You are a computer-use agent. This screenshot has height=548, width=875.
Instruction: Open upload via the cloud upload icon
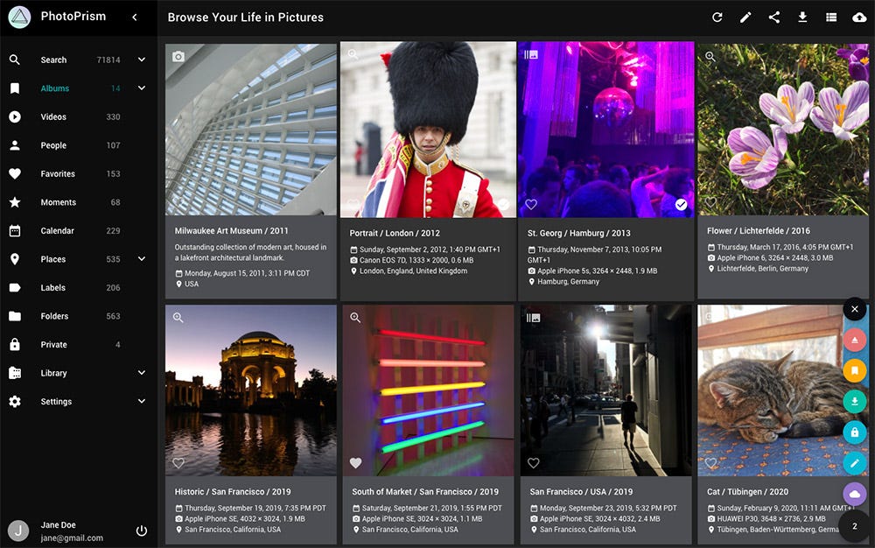tap(858, 17)
